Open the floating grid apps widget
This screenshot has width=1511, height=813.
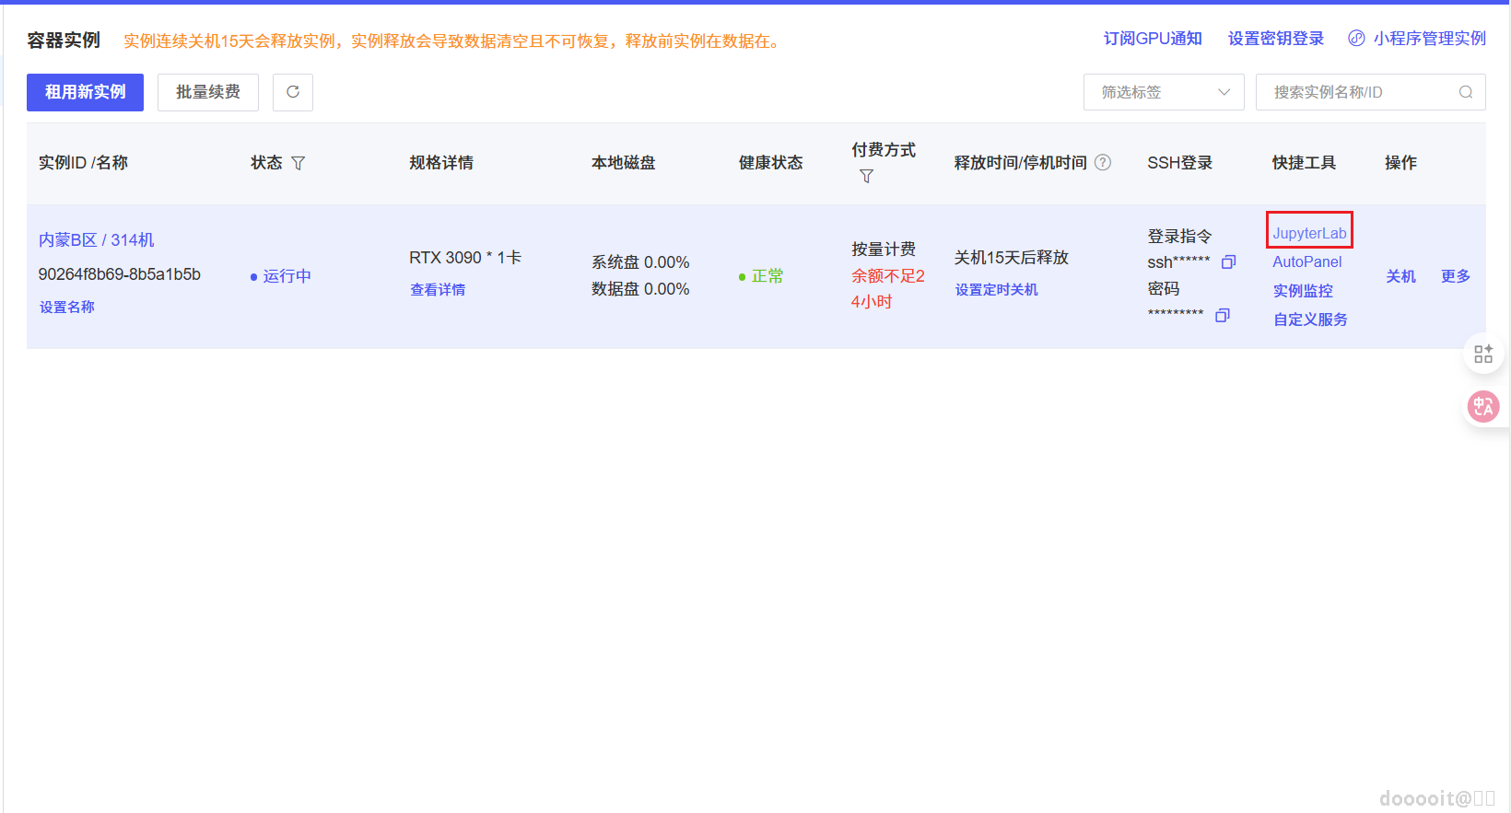1483,354
